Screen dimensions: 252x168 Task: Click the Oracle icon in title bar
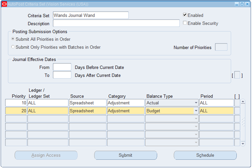coord(4,4)
